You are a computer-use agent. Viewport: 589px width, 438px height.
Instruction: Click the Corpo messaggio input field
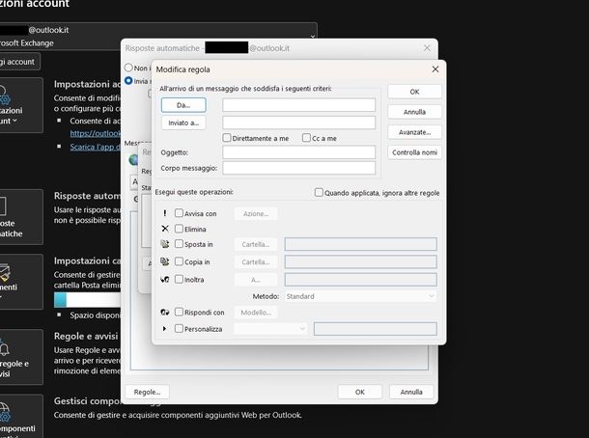(298, 168)
